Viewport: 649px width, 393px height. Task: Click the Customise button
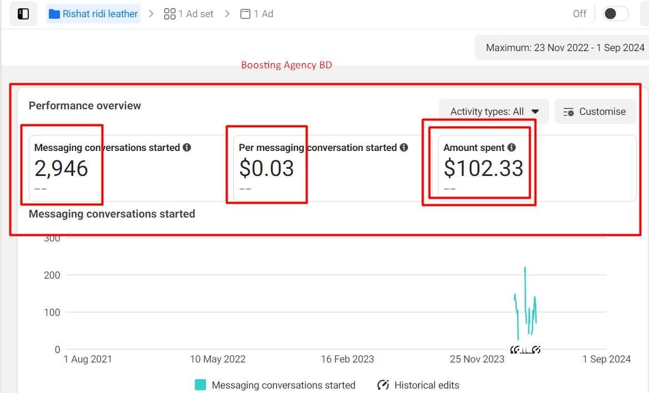595,111
